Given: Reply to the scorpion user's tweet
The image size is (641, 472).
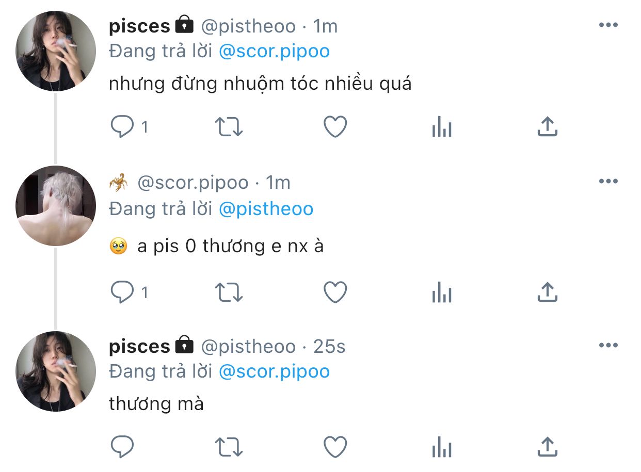Looking at the screenshot, I should click(123, 292).
